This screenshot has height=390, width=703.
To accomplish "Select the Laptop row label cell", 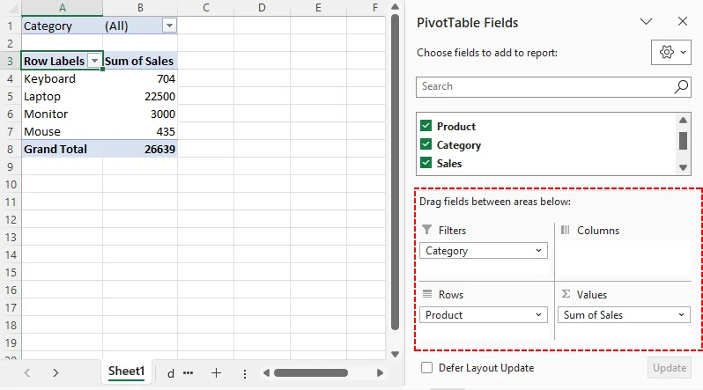I will (x=62, y=96).
